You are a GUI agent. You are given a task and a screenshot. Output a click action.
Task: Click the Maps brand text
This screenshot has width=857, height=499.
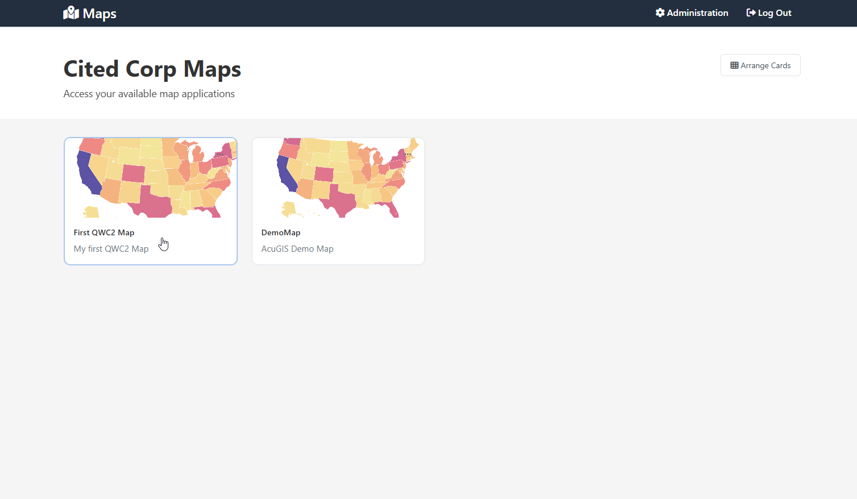point(100,14)
